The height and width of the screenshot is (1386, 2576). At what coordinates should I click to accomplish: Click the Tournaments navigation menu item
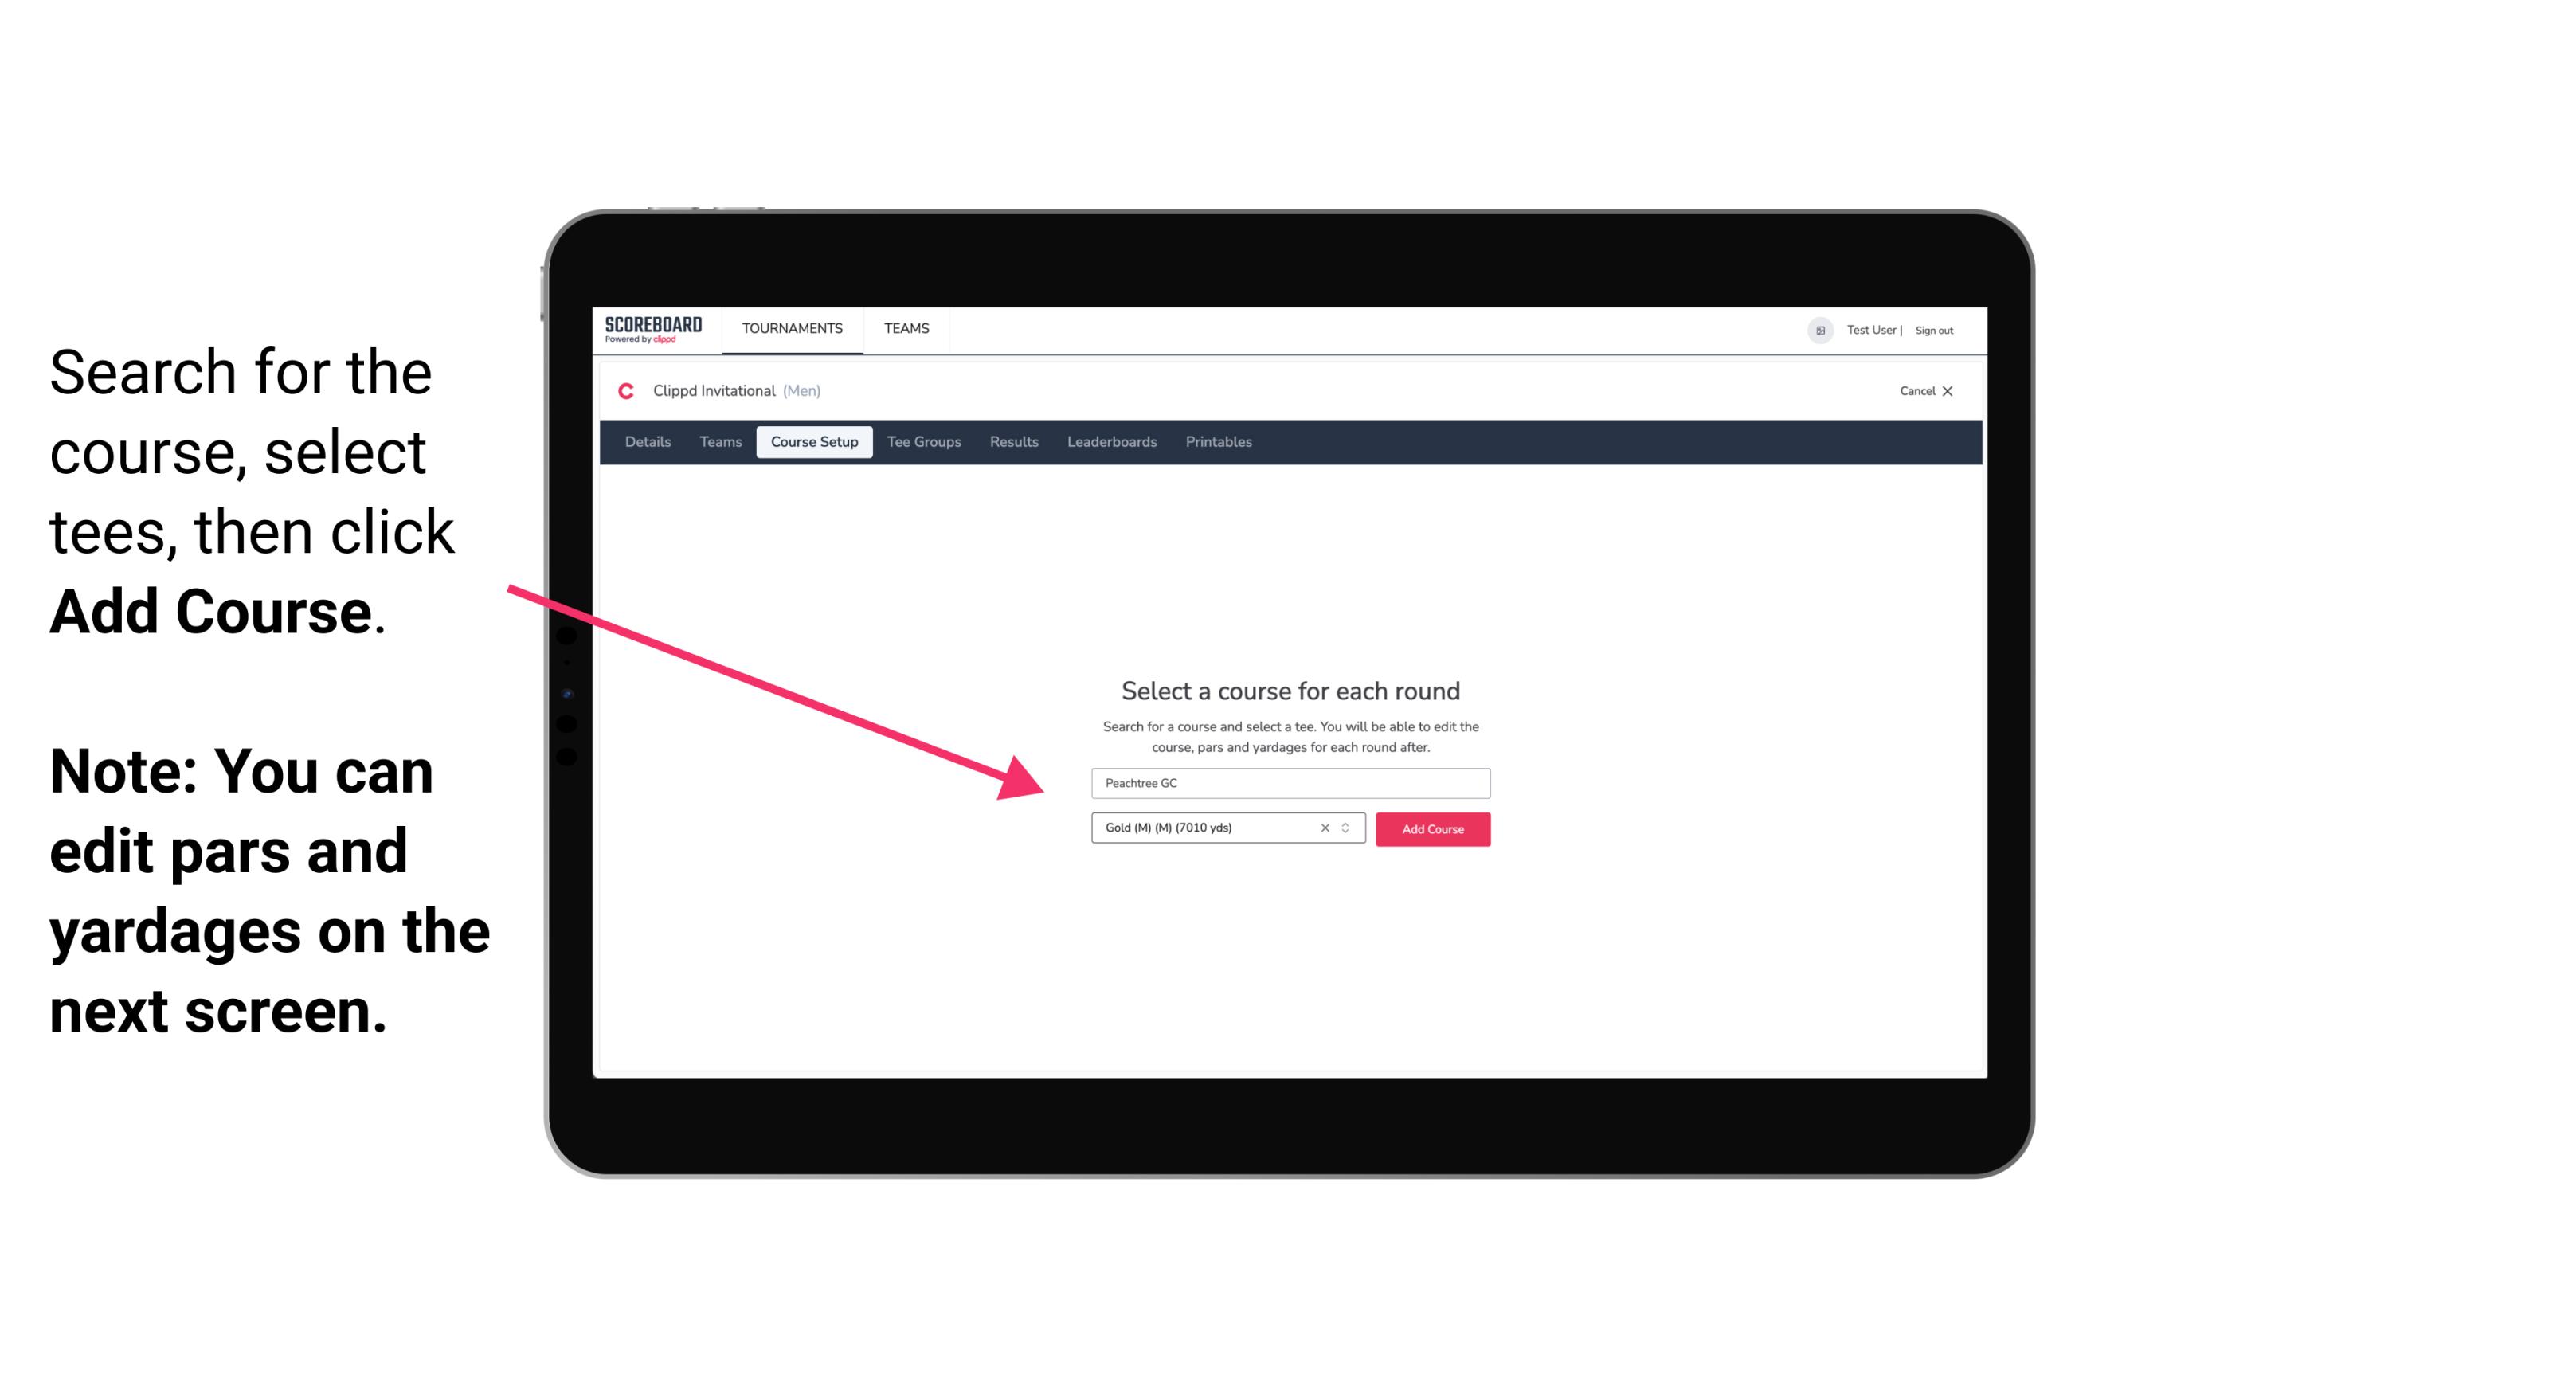click(790, 327)
